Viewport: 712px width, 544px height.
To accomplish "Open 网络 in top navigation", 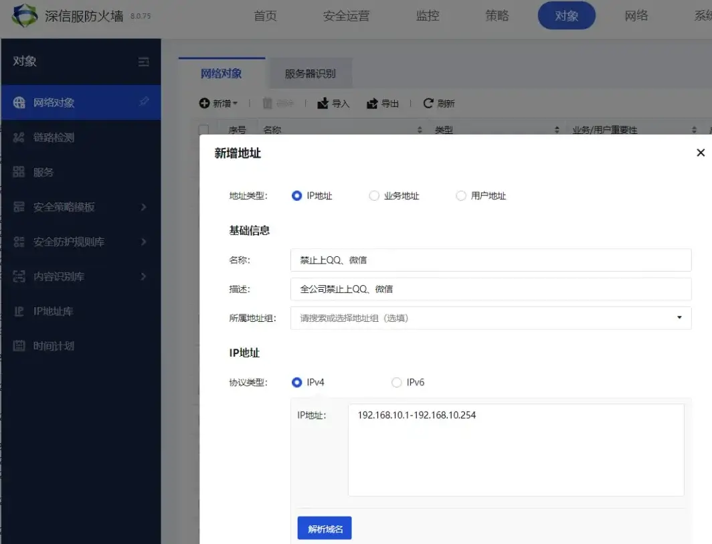I will (636, 16).
